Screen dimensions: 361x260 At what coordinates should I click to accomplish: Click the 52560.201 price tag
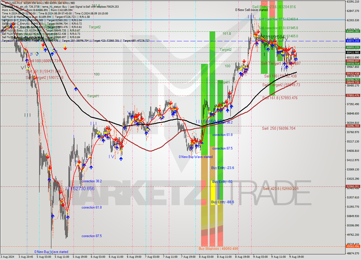pyautogui.click(x=353, y=187)
